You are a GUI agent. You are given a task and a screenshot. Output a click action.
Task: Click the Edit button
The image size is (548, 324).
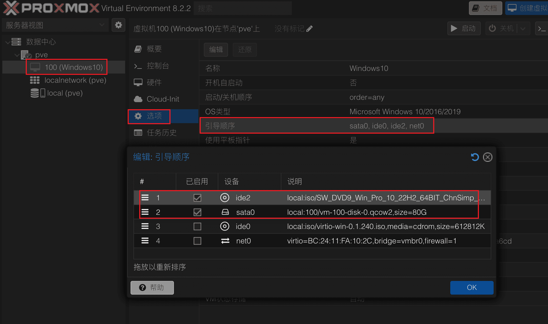[x=216, y=50]
